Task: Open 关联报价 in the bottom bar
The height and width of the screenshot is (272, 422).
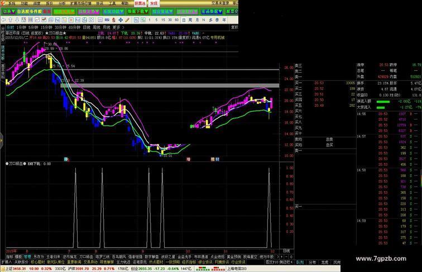Action: 21,262
